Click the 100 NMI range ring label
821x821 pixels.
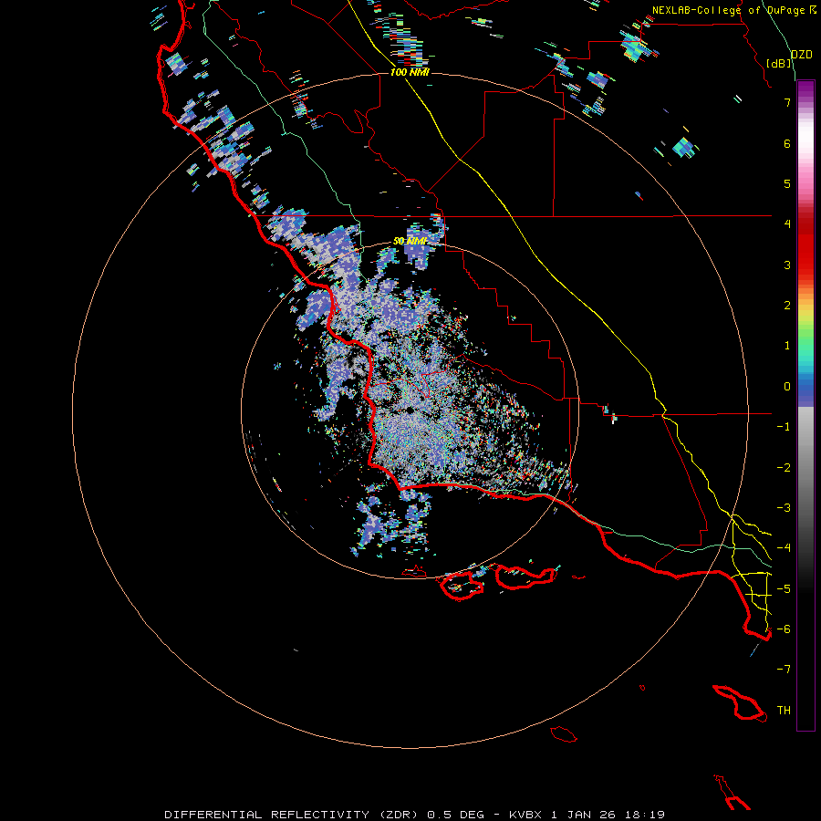pos(410,72)
